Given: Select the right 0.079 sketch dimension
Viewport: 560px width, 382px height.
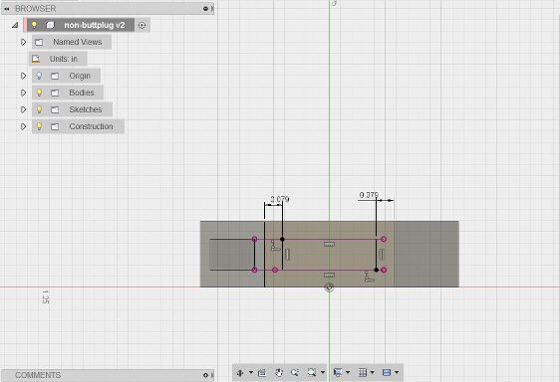Looking at the screenshot, I should pyautogui.click(x=369, y=195).
